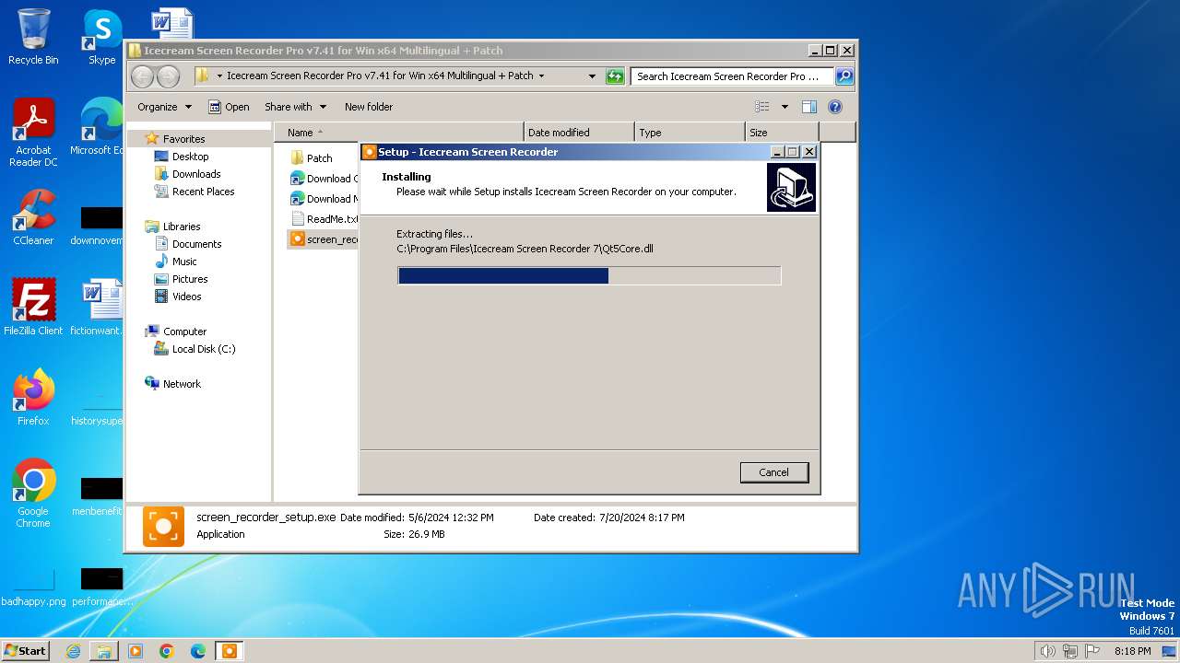Viewport: 1180px width, 663px height.
Task: Open Chrome from the taskbar
Action: click(167, 651)
